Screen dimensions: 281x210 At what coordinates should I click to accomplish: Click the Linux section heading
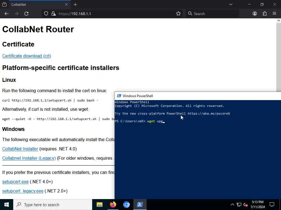pos(9,80)
